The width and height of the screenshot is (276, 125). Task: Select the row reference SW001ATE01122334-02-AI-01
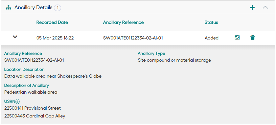(x=133, y=38)
